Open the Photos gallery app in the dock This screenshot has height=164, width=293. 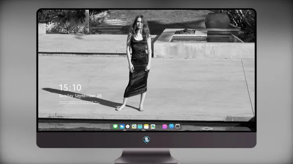[x=153, y=127]
